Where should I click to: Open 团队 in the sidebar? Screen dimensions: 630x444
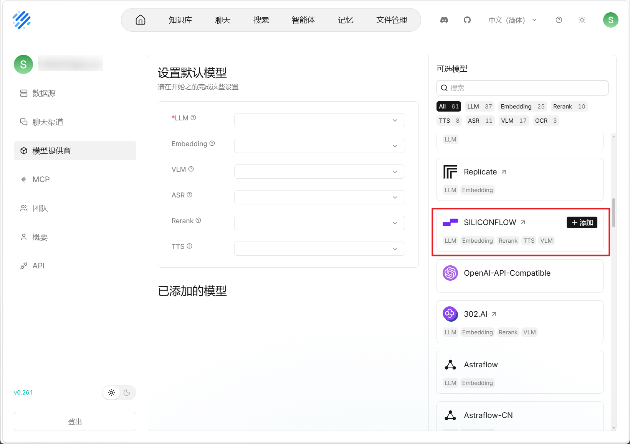[75, 208]
